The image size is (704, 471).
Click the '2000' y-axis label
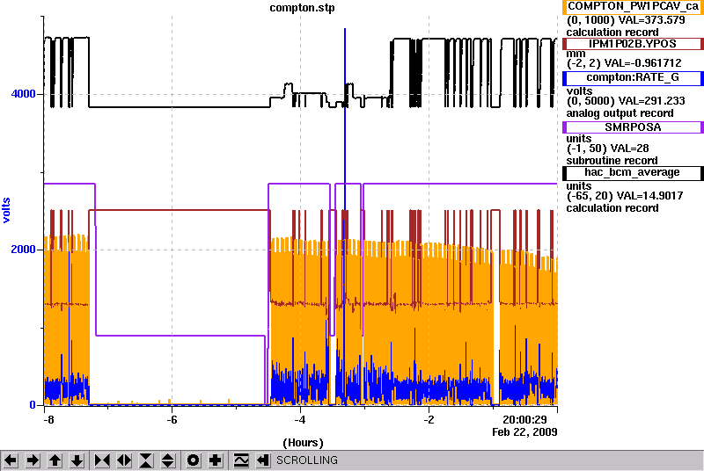[24, 250]
